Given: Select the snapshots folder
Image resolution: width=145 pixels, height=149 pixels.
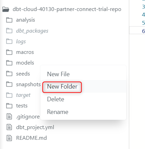Looking at the screenshot, I should pos(28,84).
